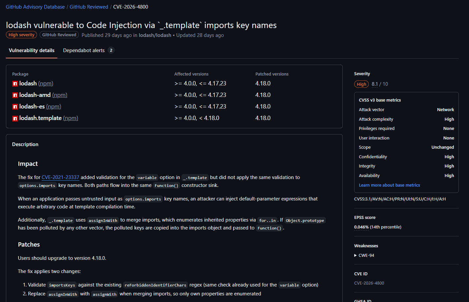
Task: Expand the CWE-94 weakness entry
Action: pyautogui.click(x=364, y=255)
